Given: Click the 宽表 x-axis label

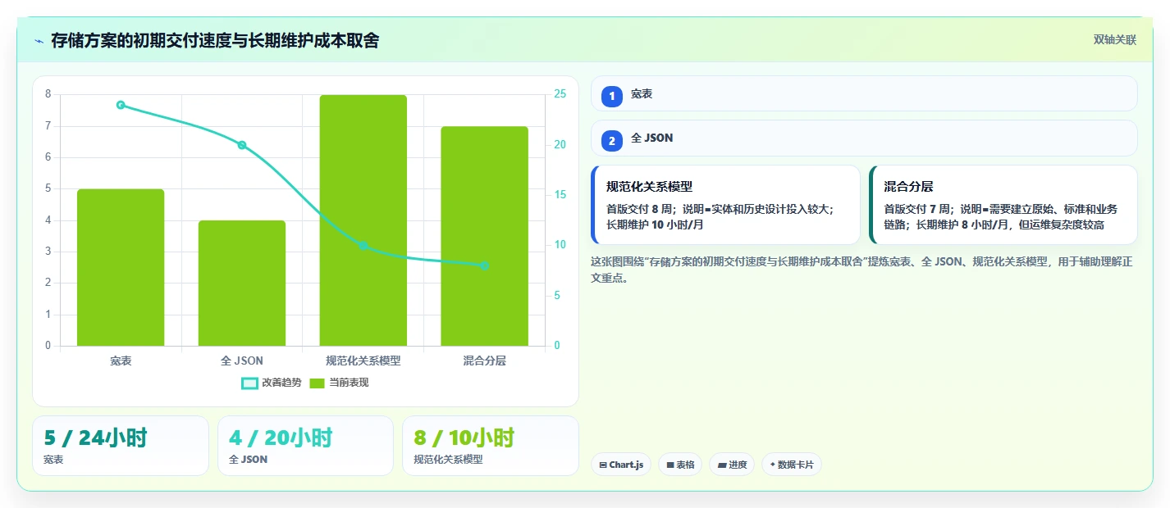Looking at the screenshot, I should point(121,361).
